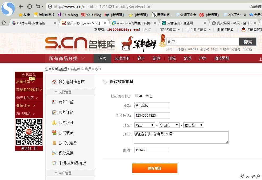Open the Sogou browser logo menu
The height and width of the screenshot is (180, 262).
pos(8,8)
